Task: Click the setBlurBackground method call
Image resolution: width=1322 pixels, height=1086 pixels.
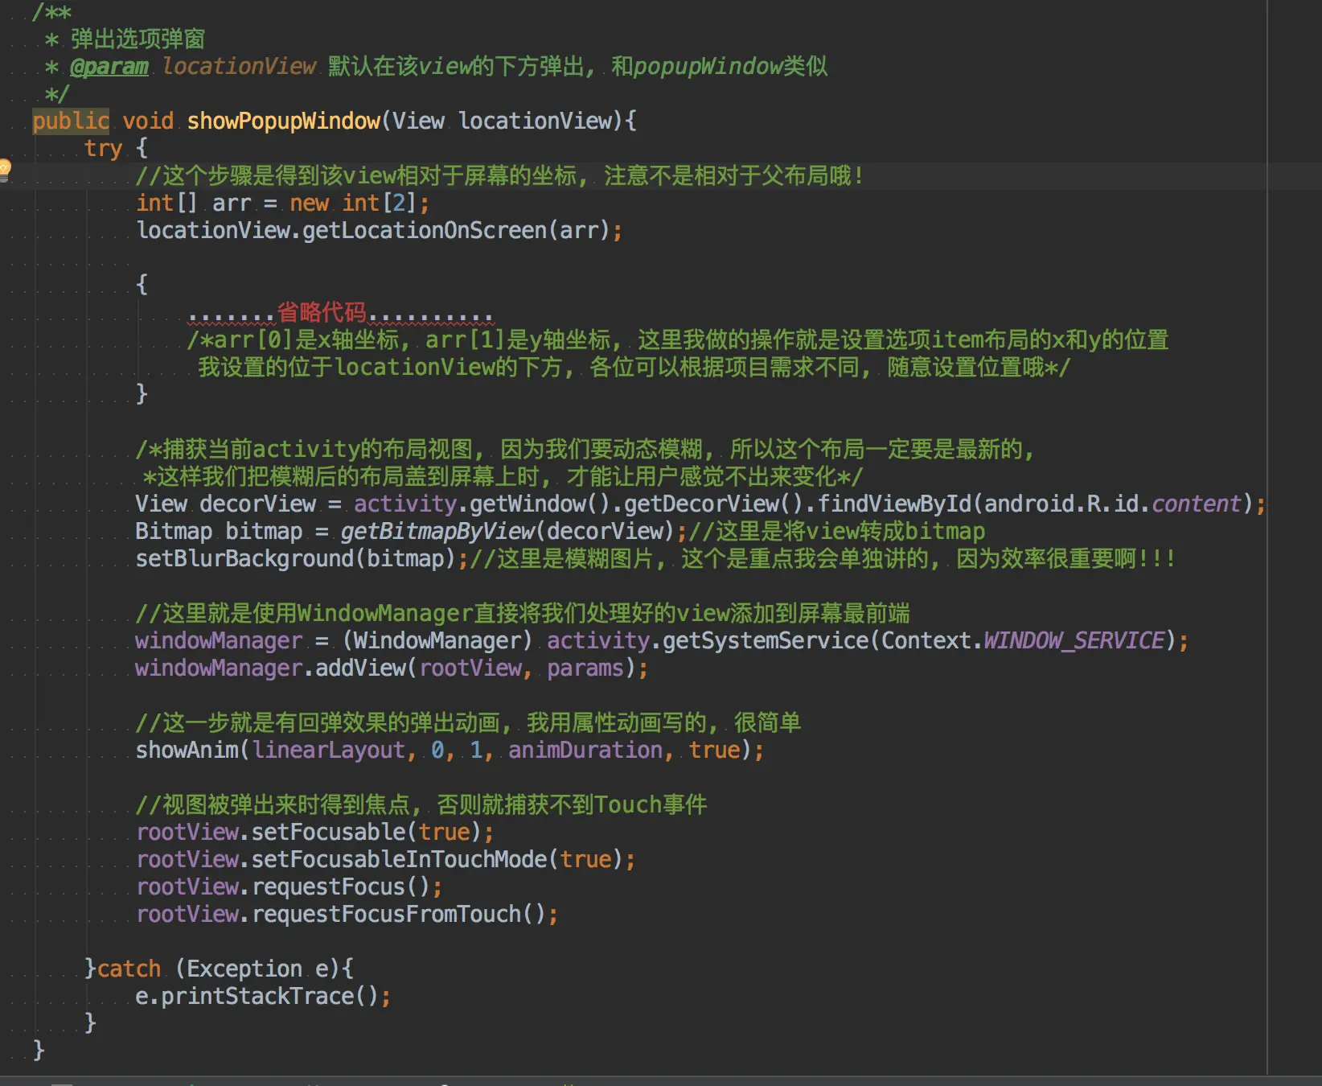Action: click(244, 559)
